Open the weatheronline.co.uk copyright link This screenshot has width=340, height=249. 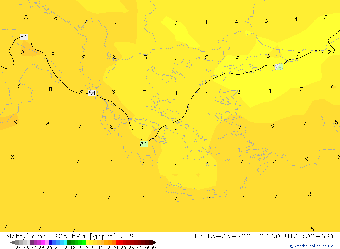311,246
